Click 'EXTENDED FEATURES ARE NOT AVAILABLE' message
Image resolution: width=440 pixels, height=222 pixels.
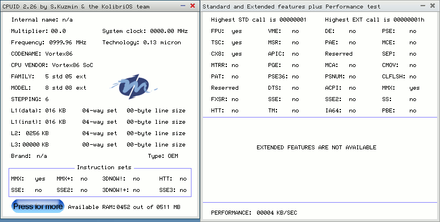tap(316, 148)
